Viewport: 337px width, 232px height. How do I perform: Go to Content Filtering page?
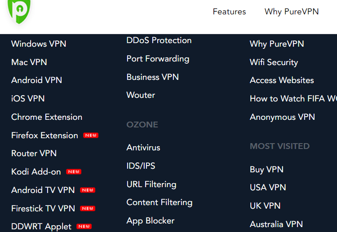click(159, 202)
